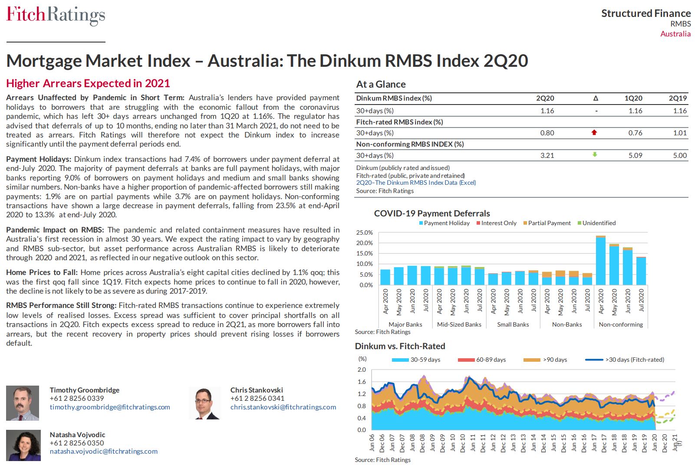The image size is (698, 468).
Task: Click the '1.01' table value
Action: tap(680, 133)
